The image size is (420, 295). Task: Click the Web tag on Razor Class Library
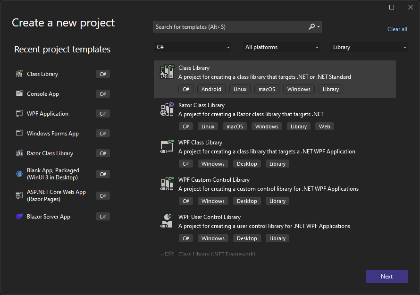coord(324,126)
